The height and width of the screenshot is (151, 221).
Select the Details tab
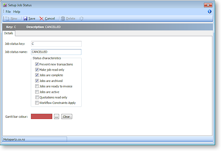pyautogui.click(x=9, y=33)
